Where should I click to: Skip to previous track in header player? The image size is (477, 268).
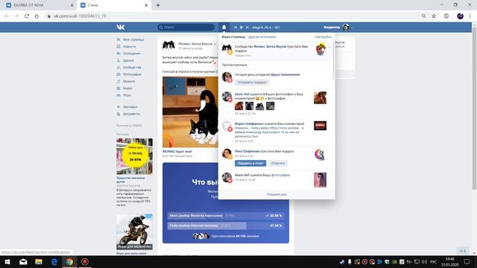pyautogui.click(x=236, y=28)
